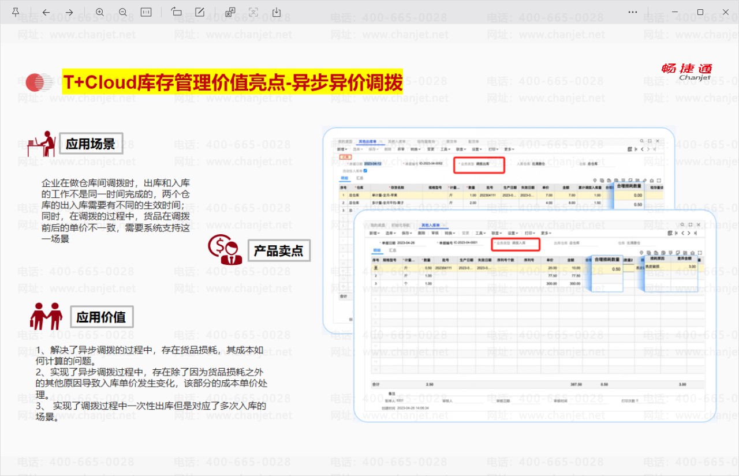Select the 其他出库单 tab
The image size is (739, 476).
(368, 141)
